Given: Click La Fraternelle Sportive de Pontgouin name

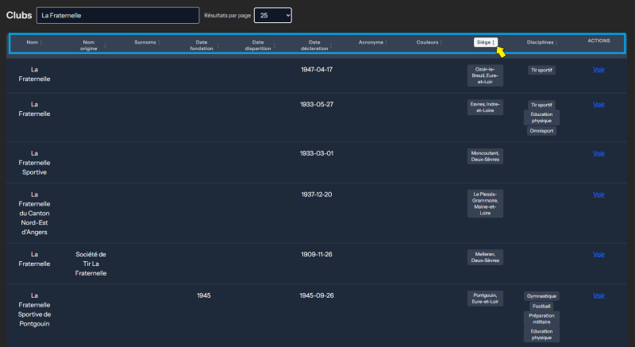Looking at the screenshot, I should coord(34,310).
